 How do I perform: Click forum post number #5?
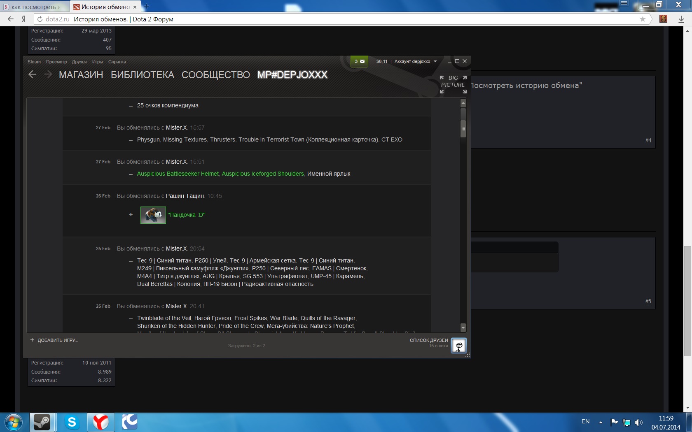point(648,301)
